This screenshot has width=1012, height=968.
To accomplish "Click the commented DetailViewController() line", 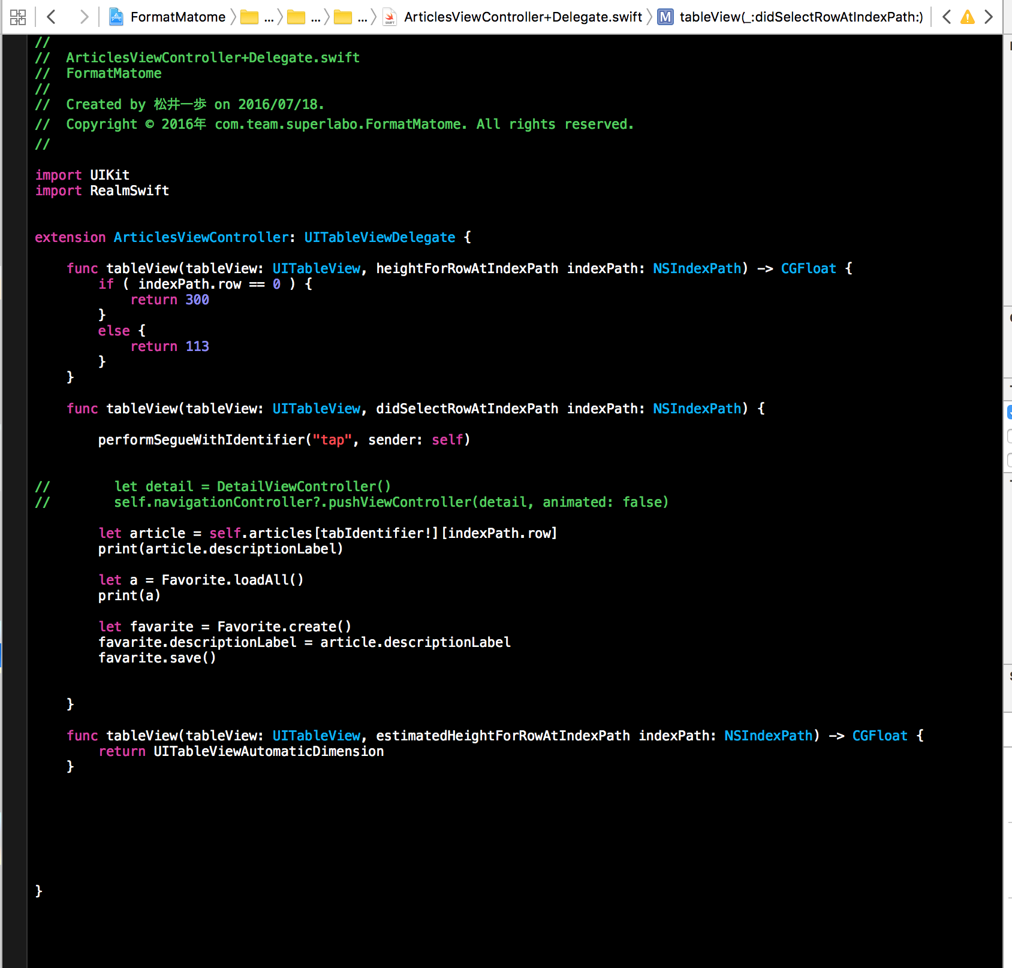I will pos(252,486).
